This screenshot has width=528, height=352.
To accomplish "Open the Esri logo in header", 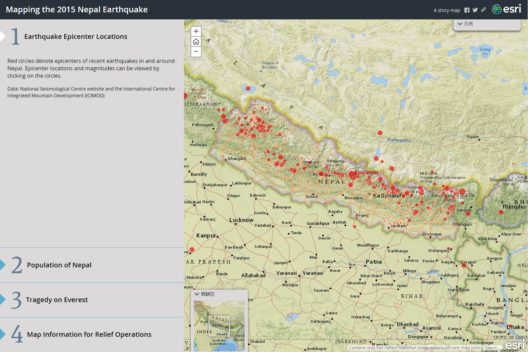I will pyautogui.click(x=506, y=9).
